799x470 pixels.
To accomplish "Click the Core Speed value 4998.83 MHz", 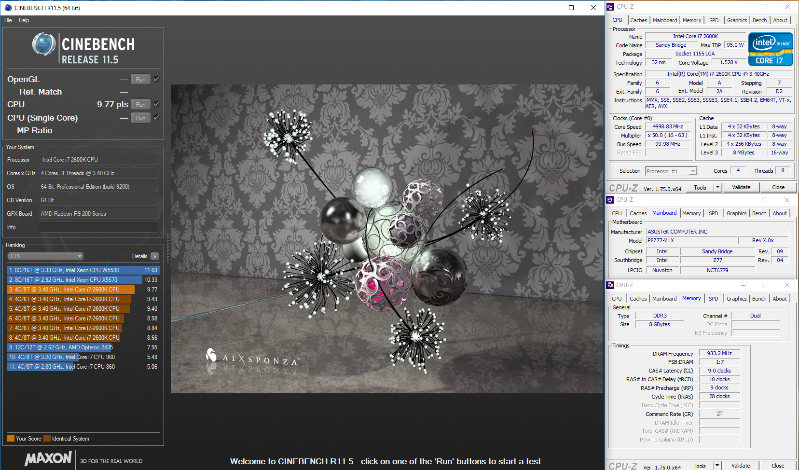I will point(668,126).
